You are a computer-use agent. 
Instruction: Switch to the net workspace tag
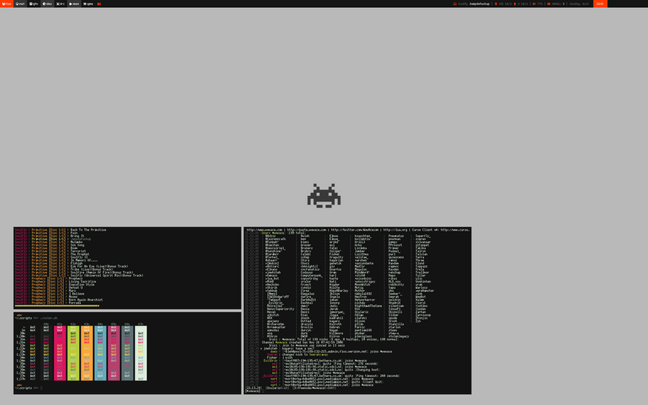pyautogui.click(x=20, y=4)
